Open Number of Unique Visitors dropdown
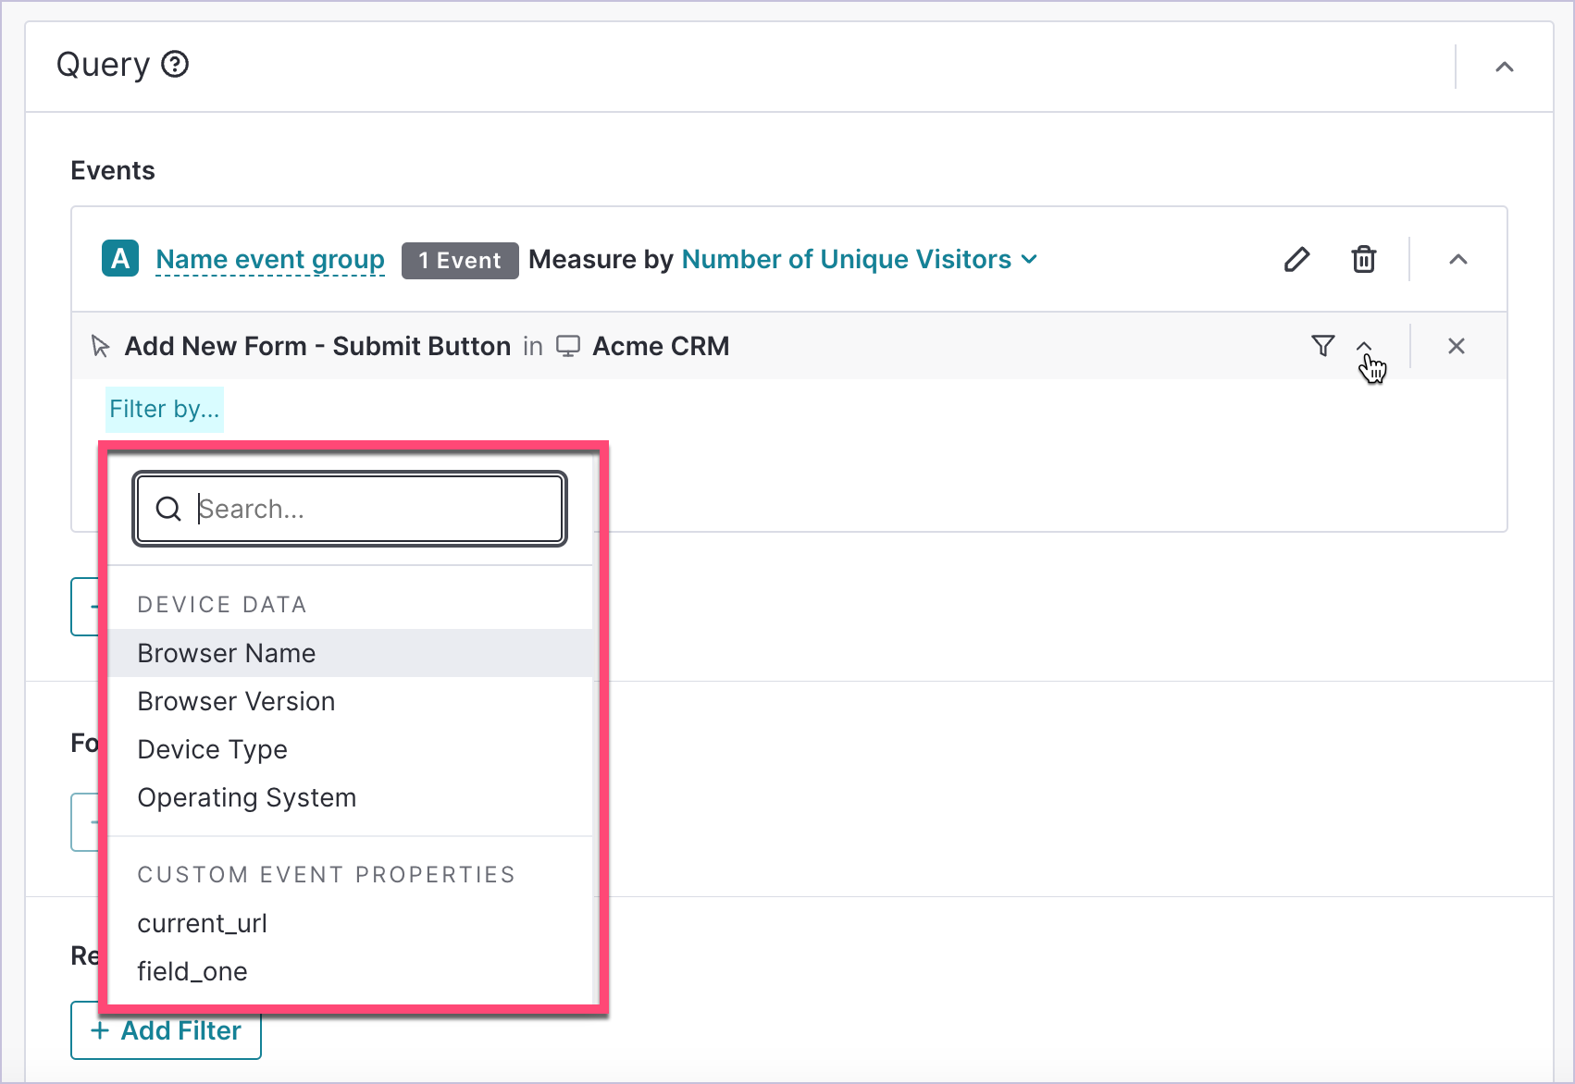The width and height of the screenshot is (1575, 1084). point(859,260)
